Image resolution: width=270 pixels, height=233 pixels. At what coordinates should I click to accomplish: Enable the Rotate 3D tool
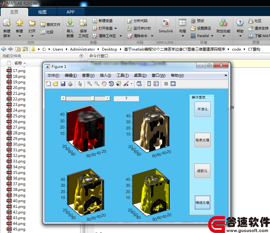pos(111,84)
